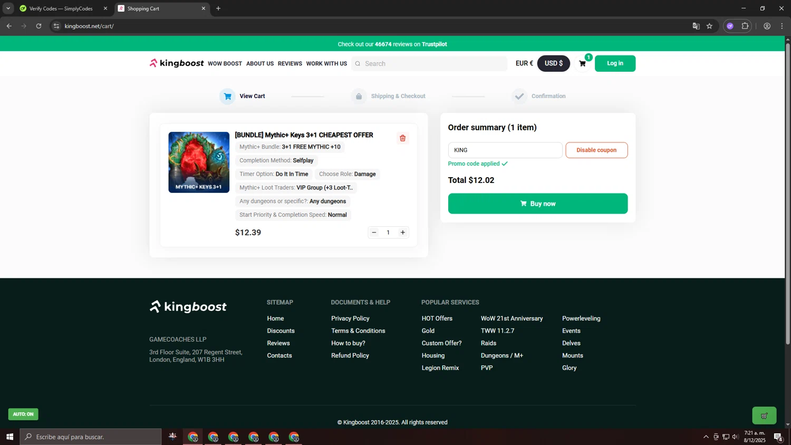Go back in browser history
This screenshot has height=445, width=791.
[9, 26]
